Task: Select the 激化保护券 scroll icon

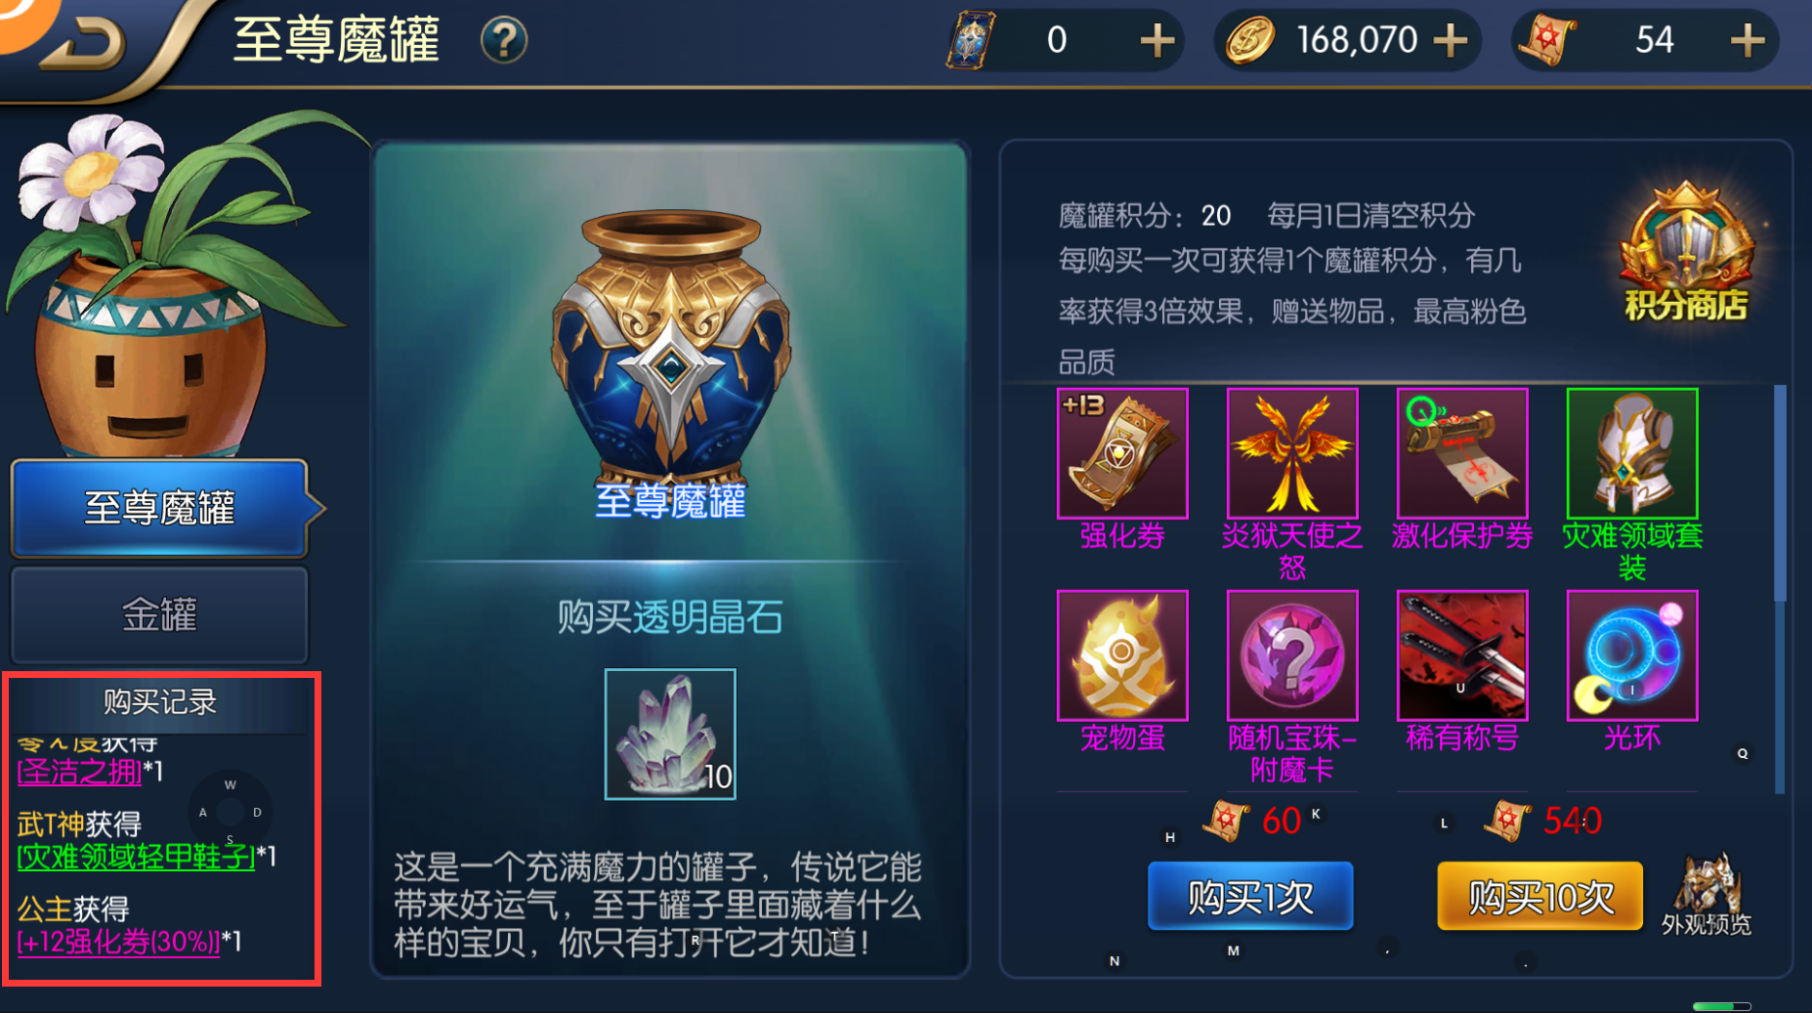Action: 1462,453
